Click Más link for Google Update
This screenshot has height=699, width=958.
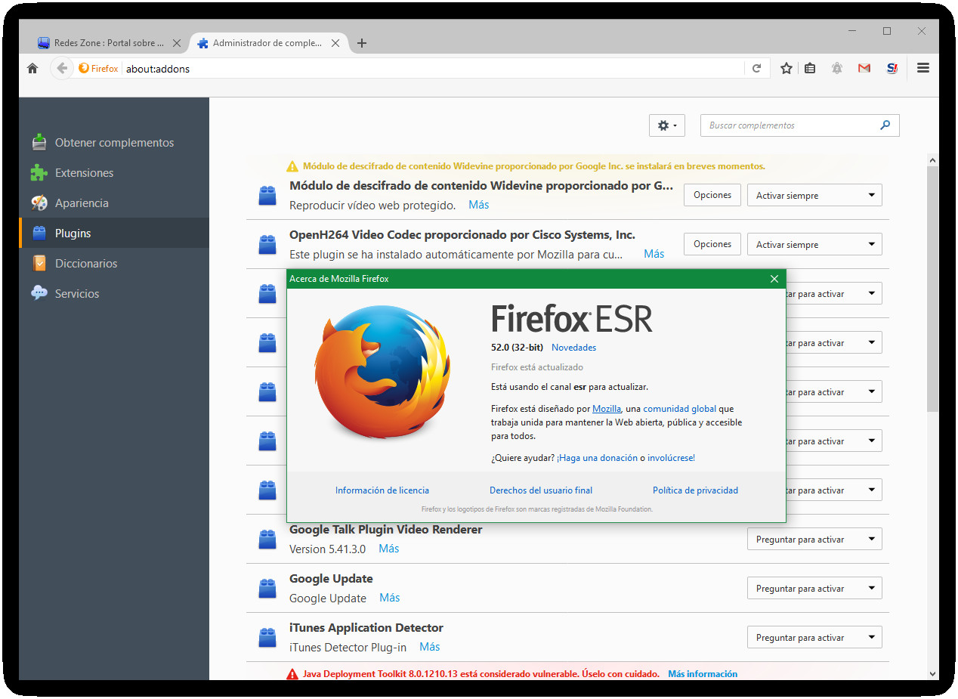390,598
